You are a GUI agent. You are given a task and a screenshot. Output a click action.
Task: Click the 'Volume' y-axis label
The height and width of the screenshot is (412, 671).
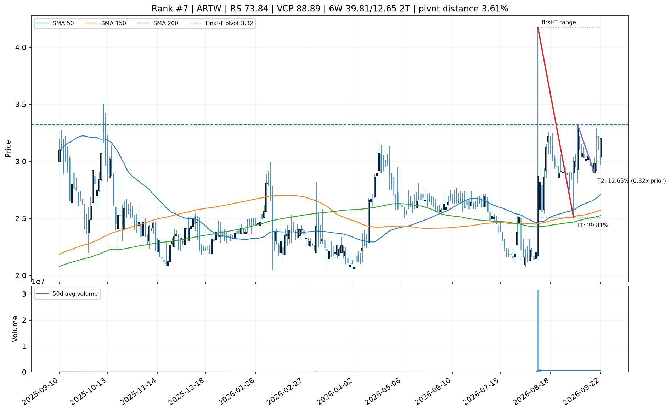[x=15, y=329]
